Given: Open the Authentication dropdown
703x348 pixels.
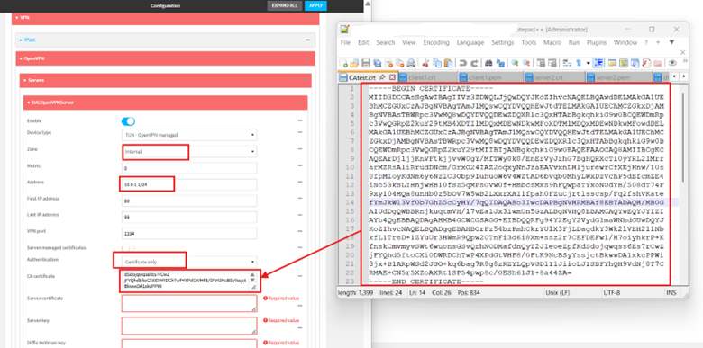Looking at the screenshot, I should coord(188,262).
